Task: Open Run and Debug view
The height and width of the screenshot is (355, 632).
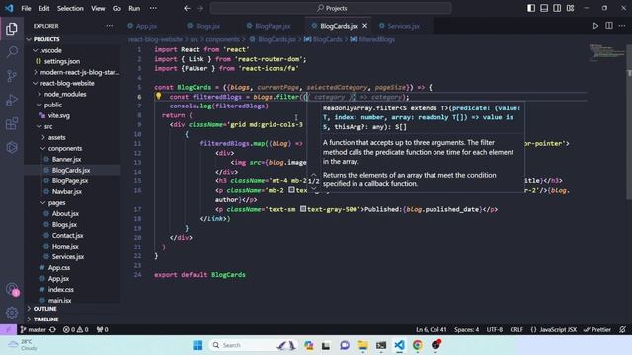Action: (x=12, y=100)
